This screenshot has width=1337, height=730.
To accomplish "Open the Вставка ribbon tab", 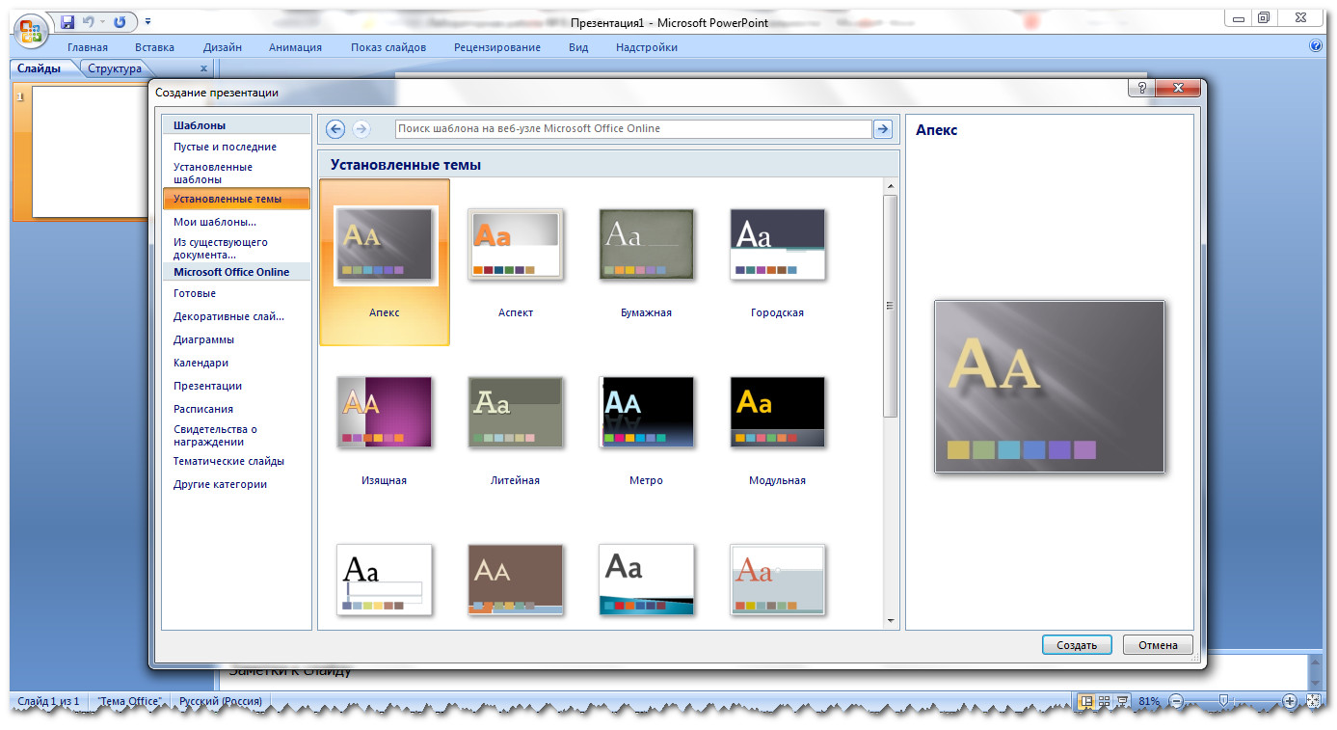I will 154,47.
